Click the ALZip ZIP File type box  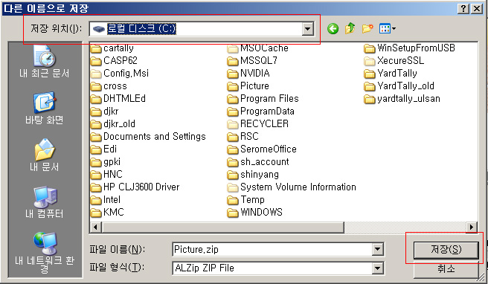tap(272, 268)
